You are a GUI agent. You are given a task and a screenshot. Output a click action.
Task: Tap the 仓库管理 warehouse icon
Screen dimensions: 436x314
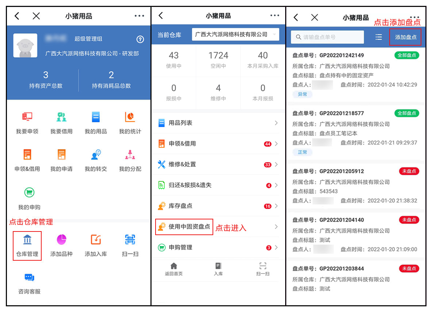coord(27,240)
